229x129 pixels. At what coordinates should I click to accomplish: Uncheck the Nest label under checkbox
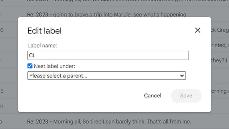30,66
